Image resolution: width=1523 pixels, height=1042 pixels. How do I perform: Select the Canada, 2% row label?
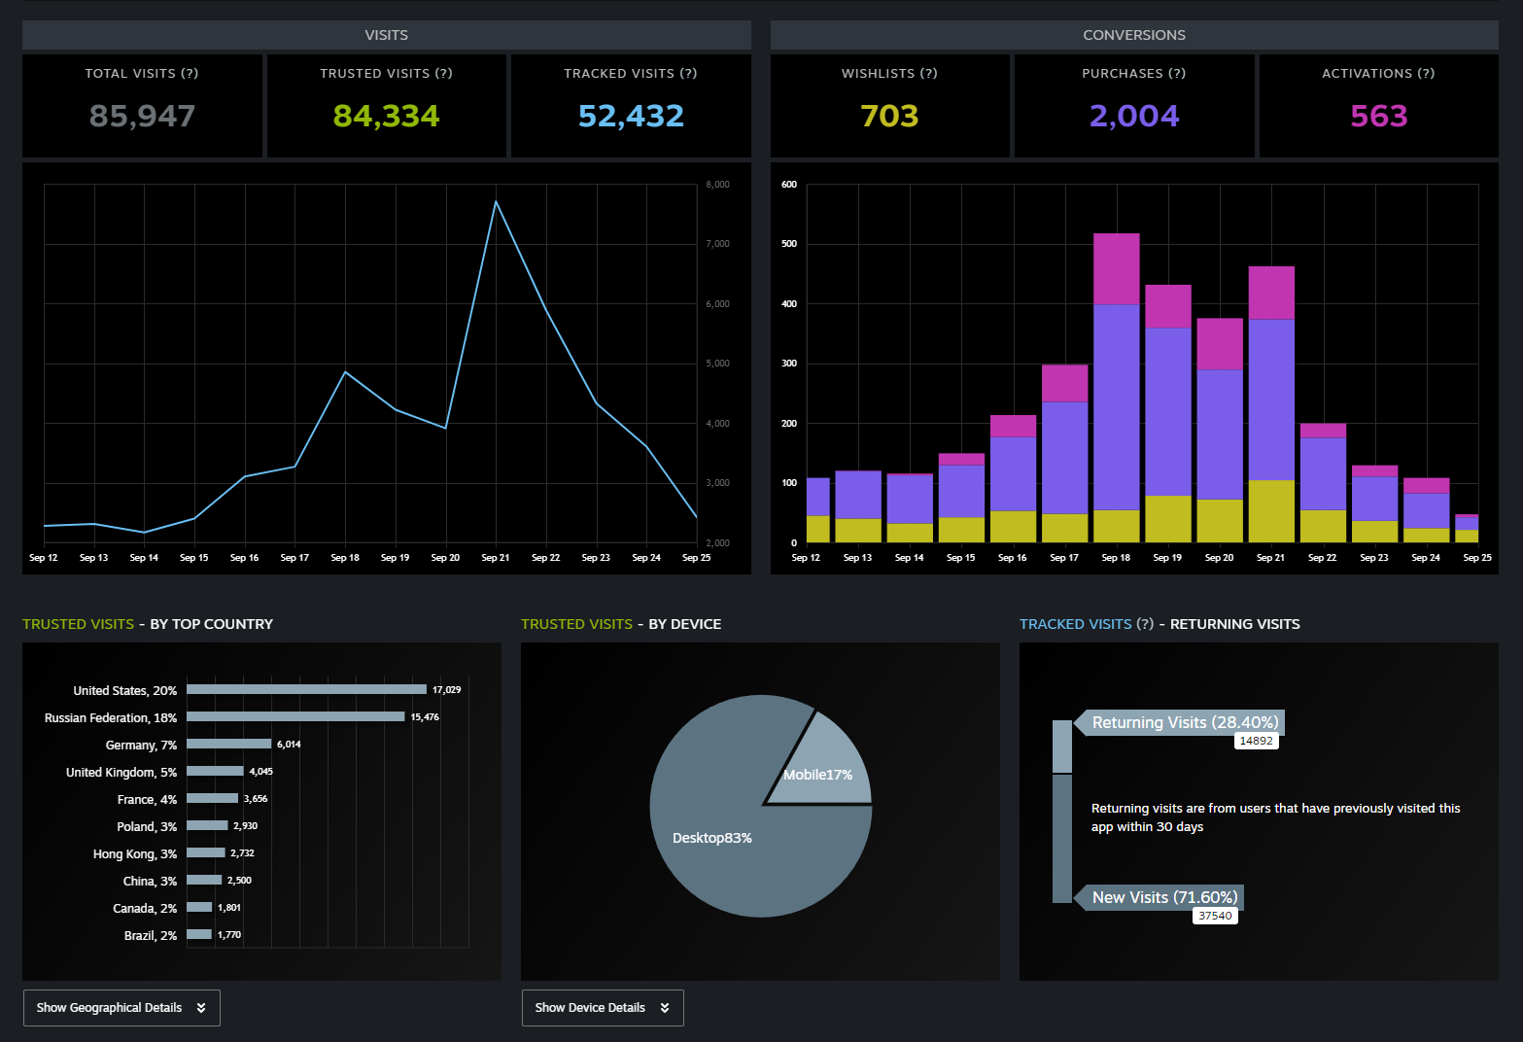point(145,909)
